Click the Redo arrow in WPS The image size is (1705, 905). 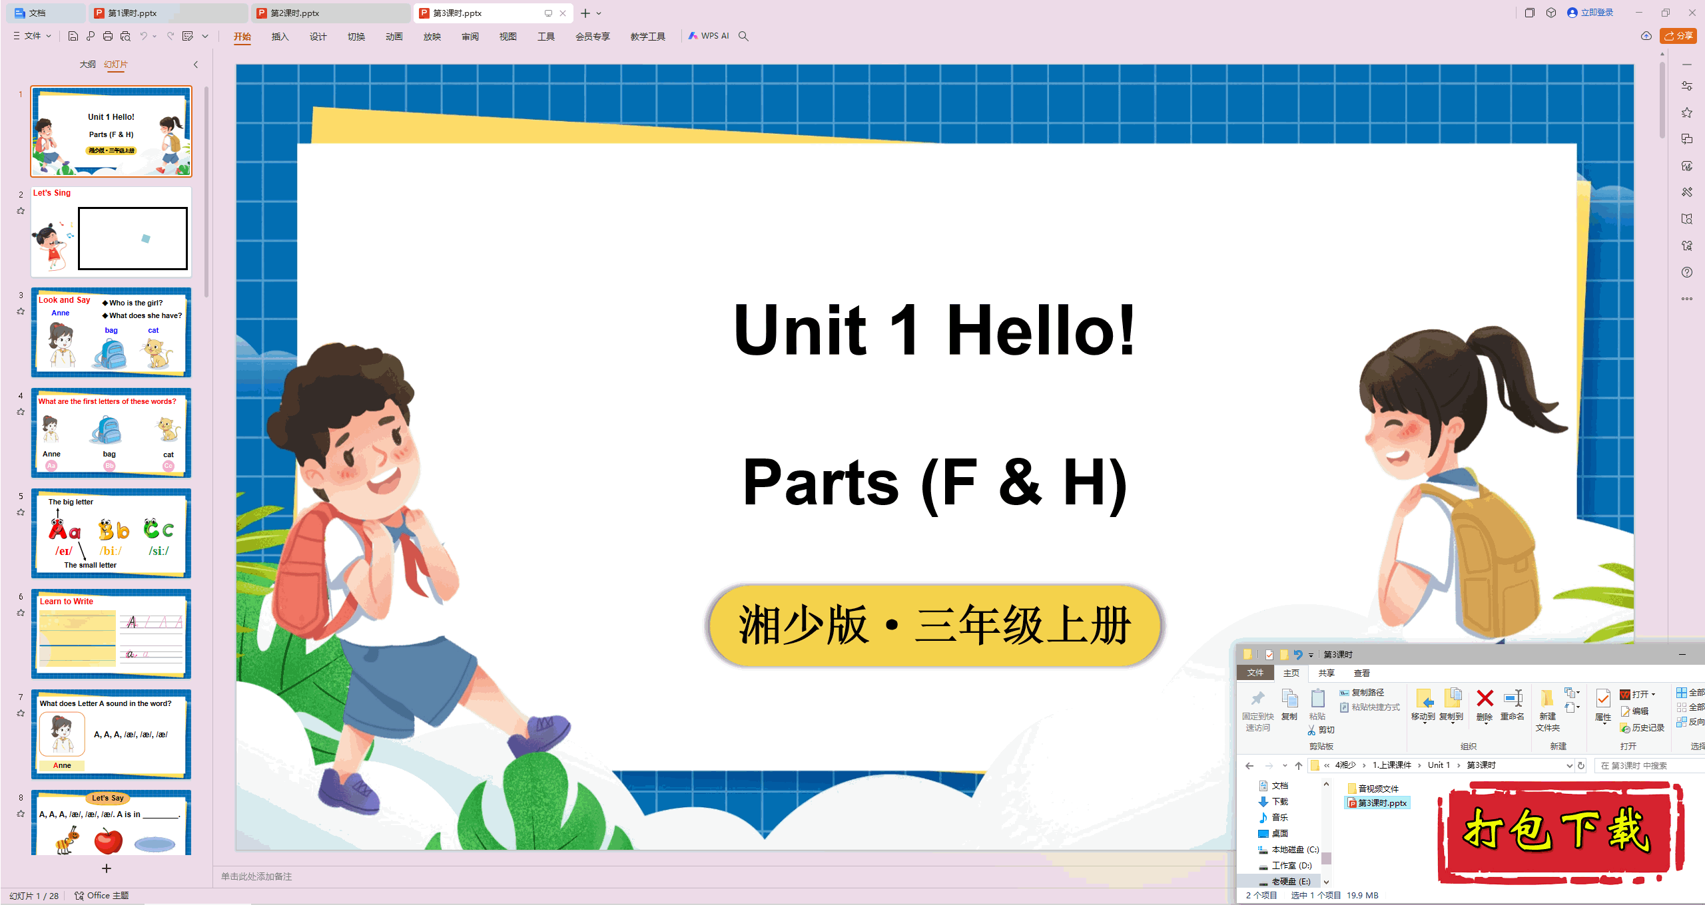click(170, 36)
